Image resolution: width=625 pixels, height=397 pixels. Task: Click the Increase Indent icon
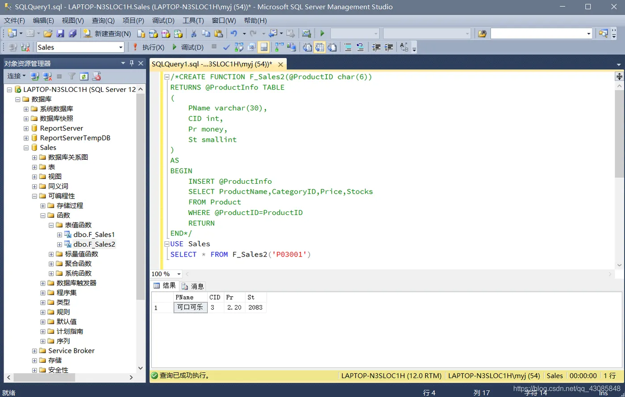(389, 47)
